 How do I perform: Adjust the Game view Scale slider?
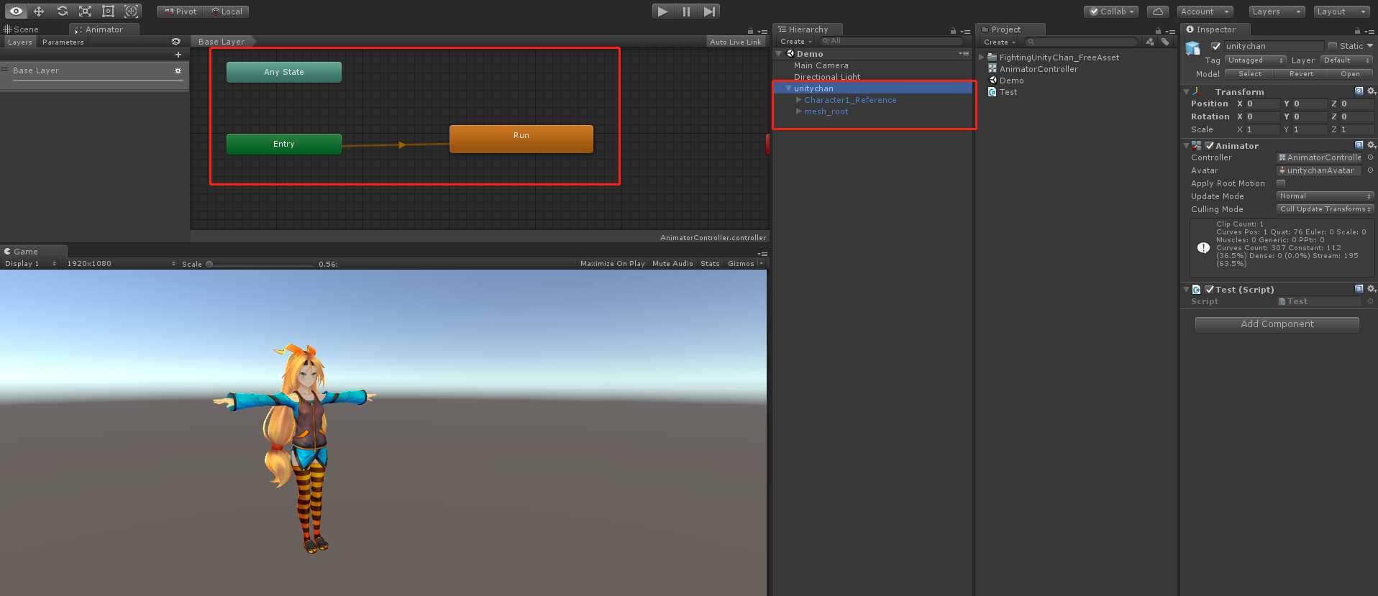[x=261, y=264]
